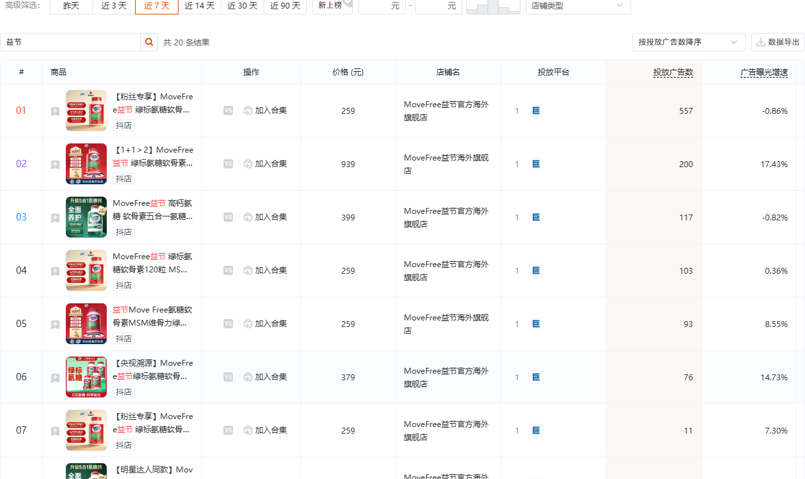805x479 pixels.
Task: Select the 近 7 天 time range tab
Action: (x=157, y=6)
